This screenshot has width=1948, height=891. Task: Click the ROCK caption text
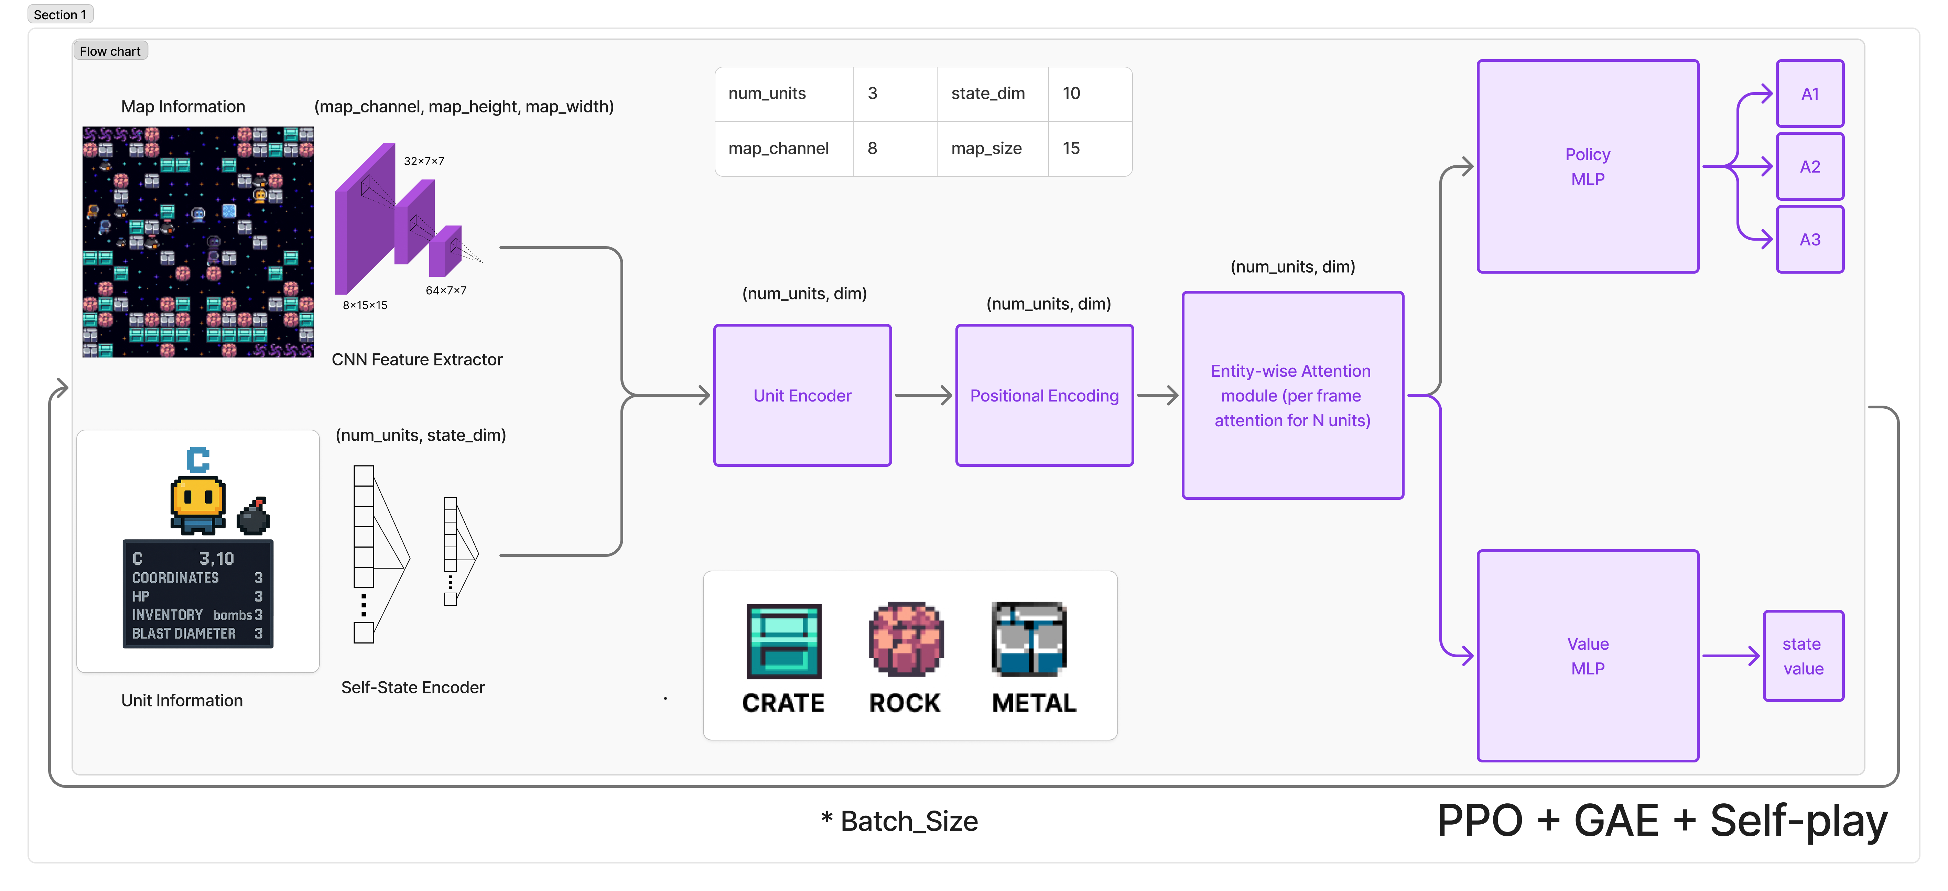[905, 703]
